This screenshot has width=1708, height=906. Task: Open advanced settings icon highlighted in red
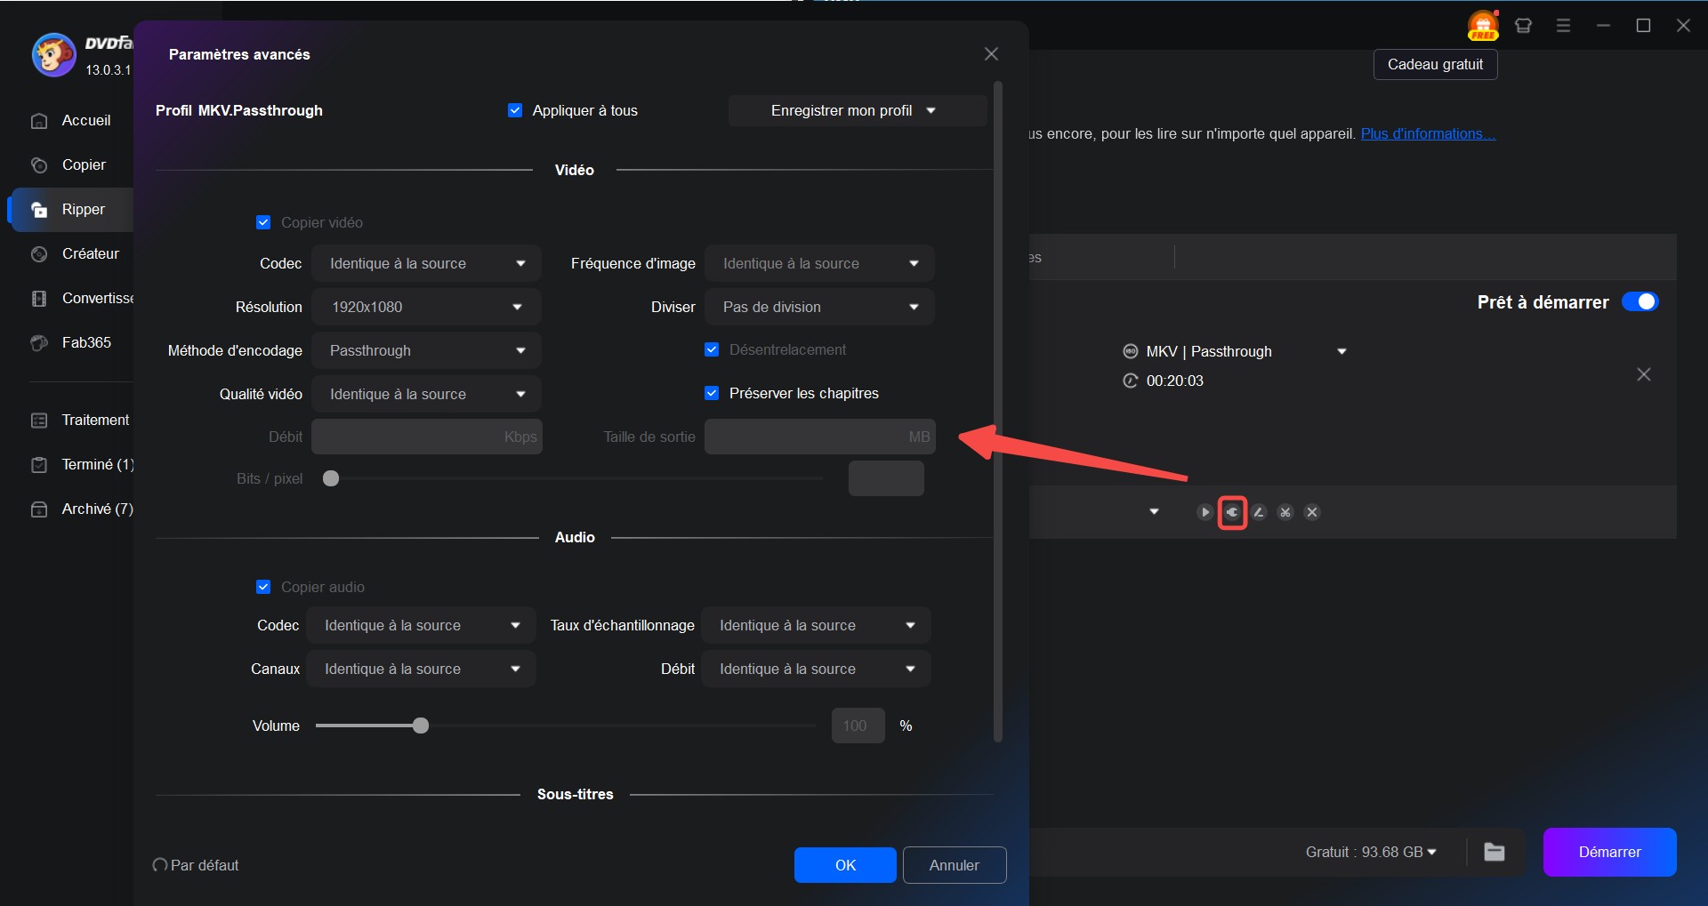[x=1232, y=512]
